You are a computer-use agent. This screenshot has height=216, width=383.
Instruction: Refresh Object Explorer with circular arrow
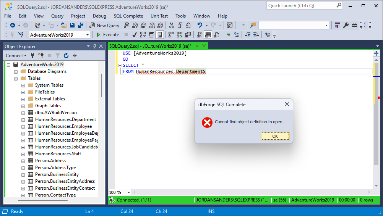[66, 56]
